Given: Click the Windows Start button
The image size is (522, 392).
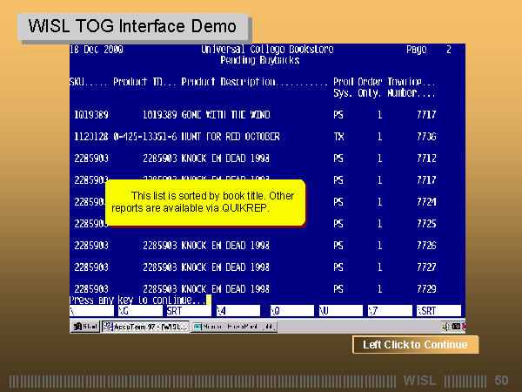Looking at the screenshot, I should pyautogui.click(x=85, y=327).
